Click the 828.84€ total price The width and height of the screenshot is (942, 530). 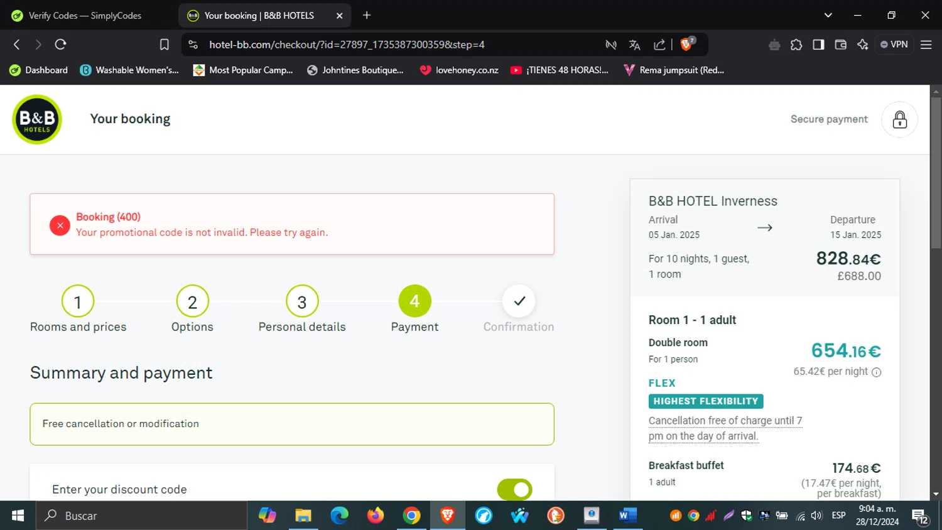point(848,258)
